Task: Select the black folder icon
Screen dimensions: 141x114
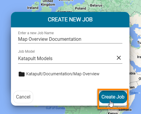Action: coord(22,74)
